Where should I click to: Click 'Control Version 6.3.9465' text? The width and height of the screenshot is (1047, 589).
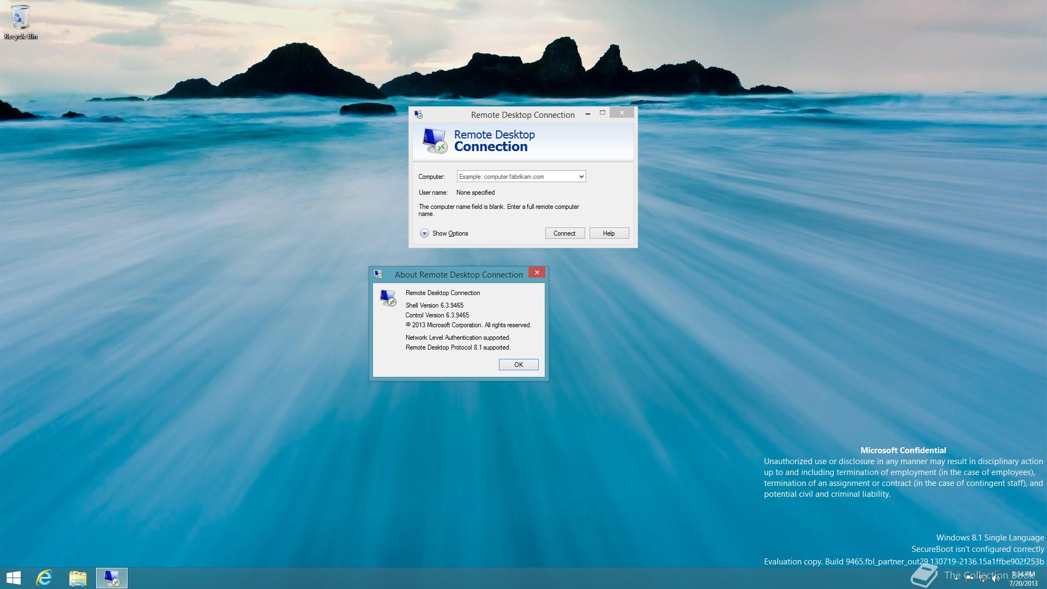437,315
